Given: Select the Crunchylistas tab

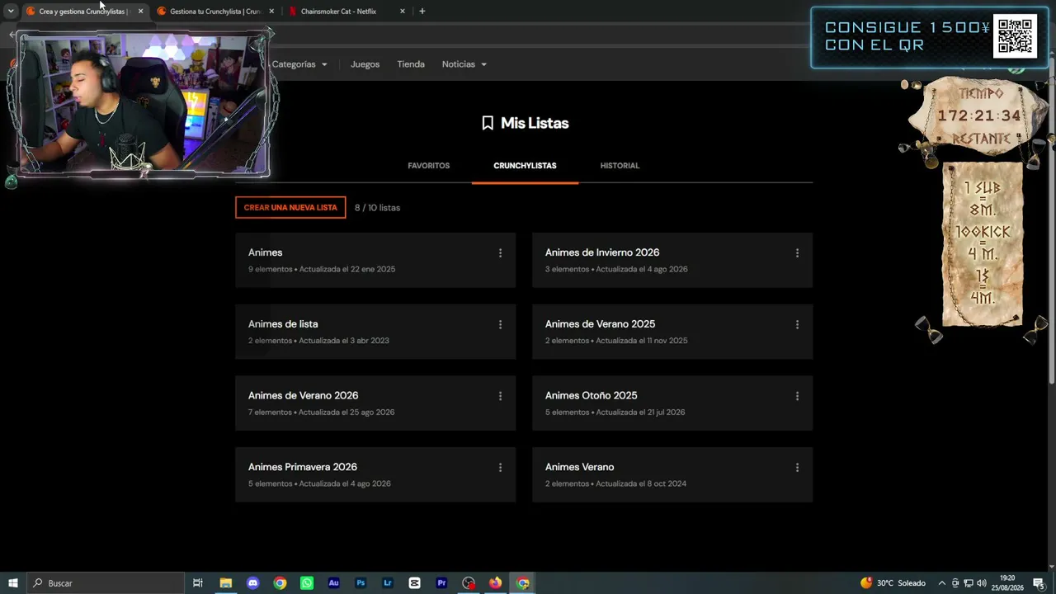Looking at the screenshot, I should (525, 166).
